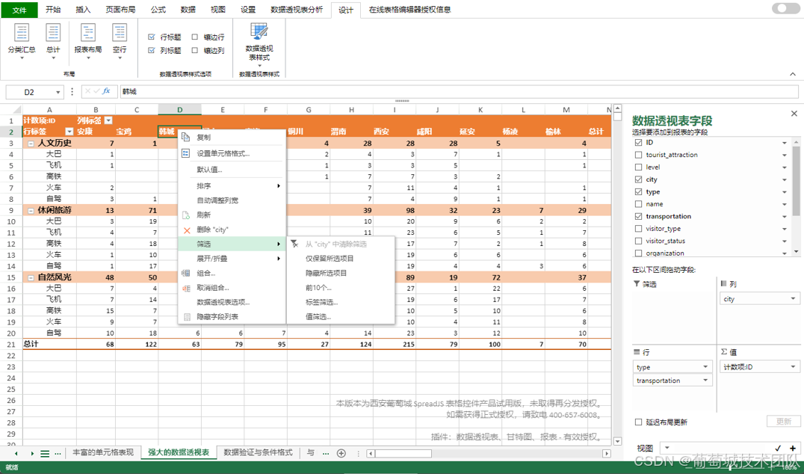Add a new sheet with the plus icon
Screen dimensions: 804x474
[341, 452]
